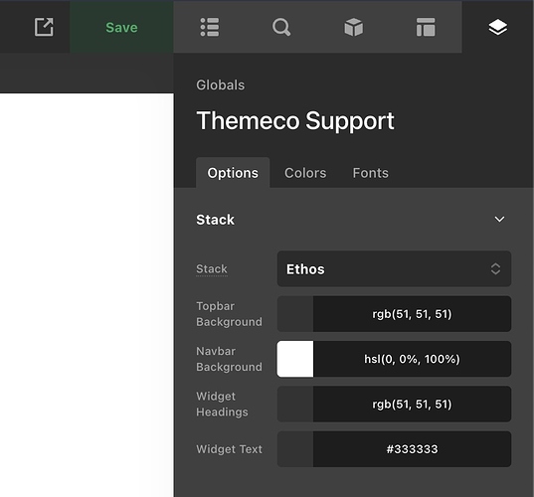This screenshot has width=534, height=497.
Task: Click the Widget Text color swatch
Action: [x=295, y=449]
